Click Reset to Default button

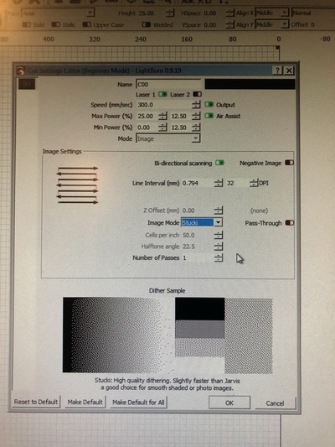coord(36,402)
